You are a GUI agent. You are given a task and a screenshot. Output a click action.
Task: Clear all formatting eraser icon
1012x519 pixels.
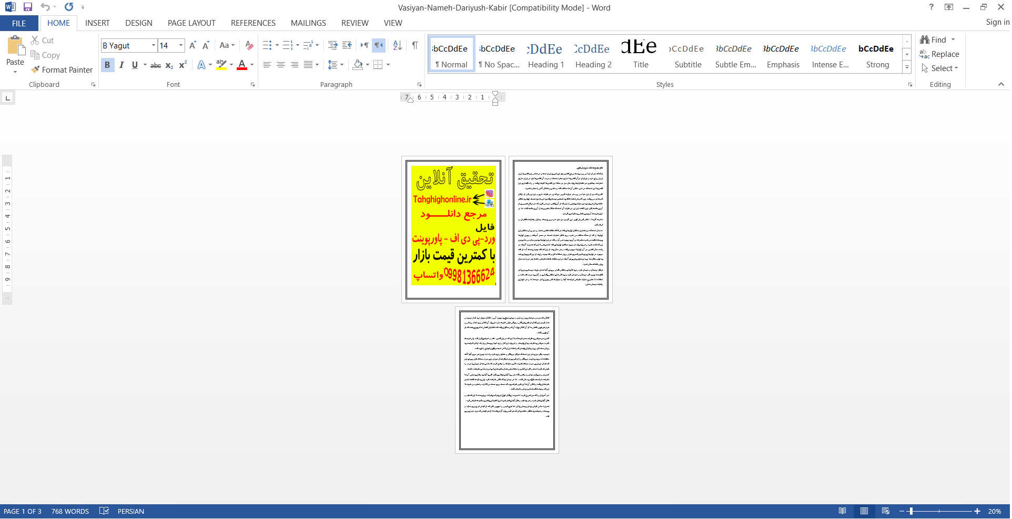(x=249, y=45)
